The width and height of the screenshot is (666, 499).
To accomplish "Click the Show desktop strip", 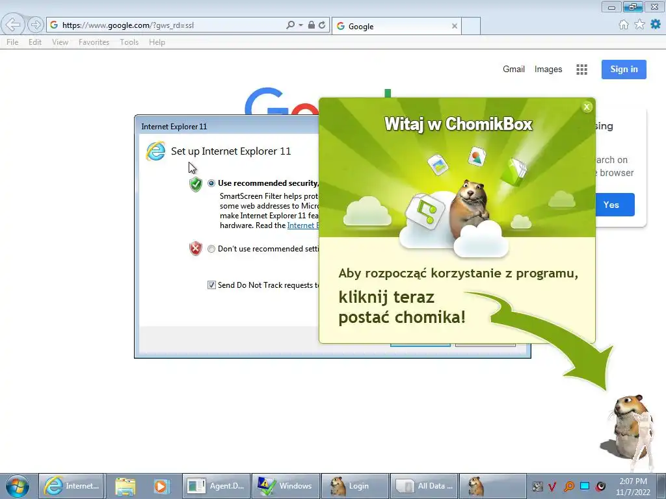I will coord(663,486).
